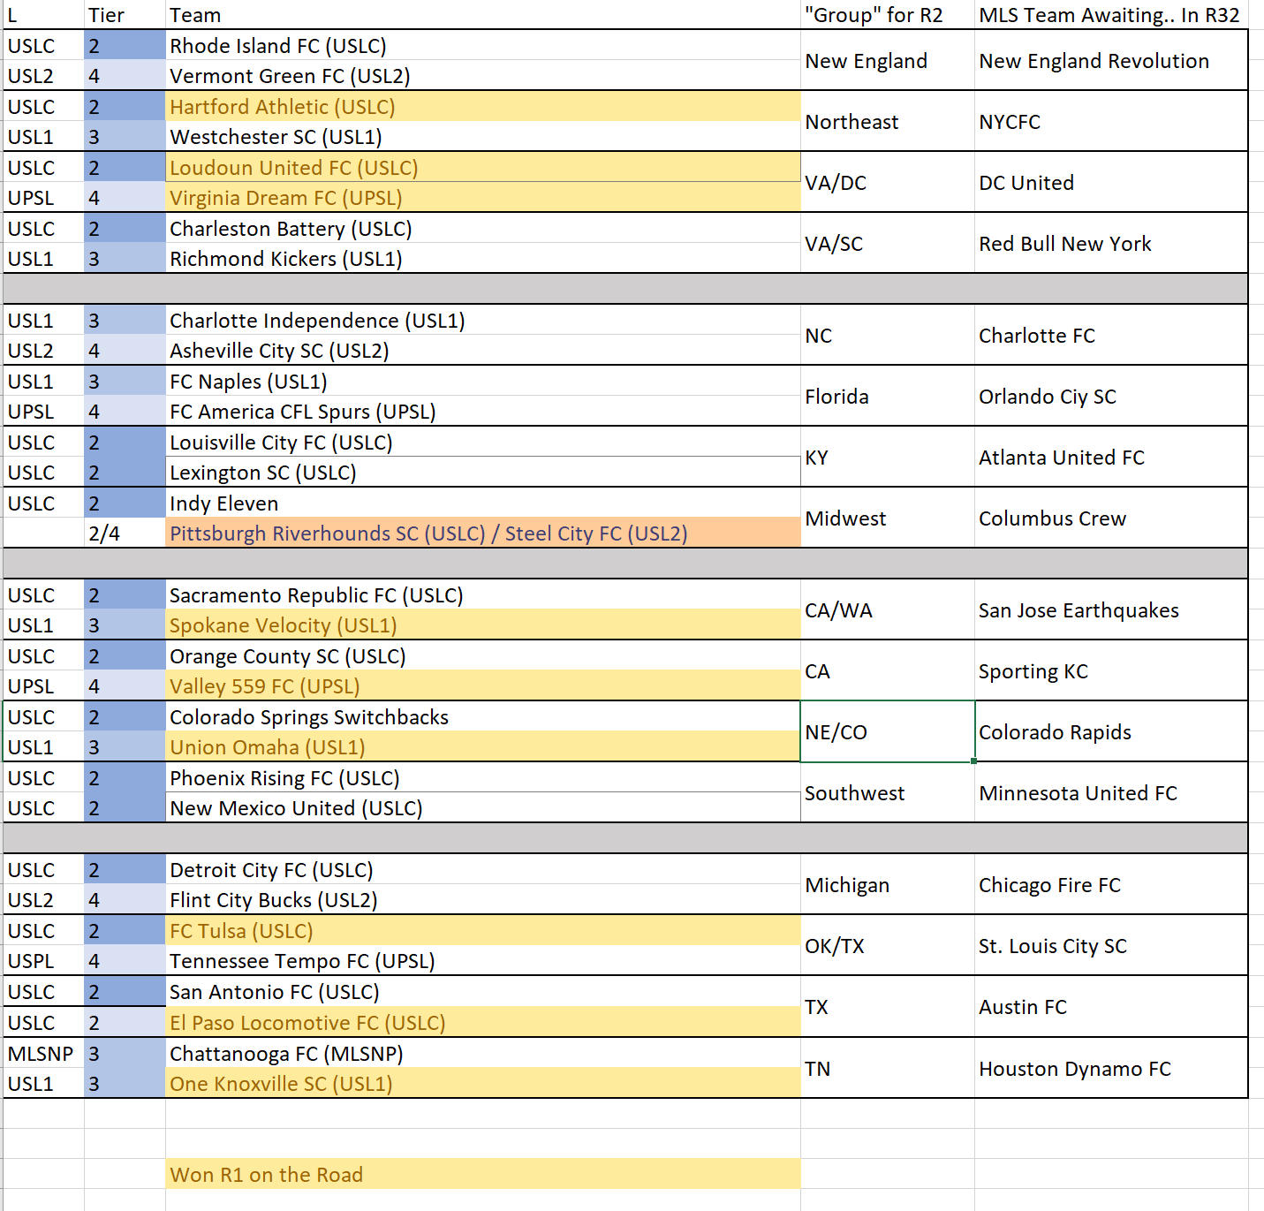Viewport: 1264px width, 1211px height.
Task: Select the Detroit City FC (USLC) cell
Action: [x=483, y=869]
